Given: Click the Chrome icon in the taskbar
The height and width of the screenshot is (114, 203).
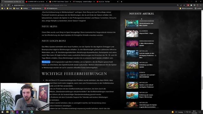Looking at the screenshot, I should pos(12,112).
